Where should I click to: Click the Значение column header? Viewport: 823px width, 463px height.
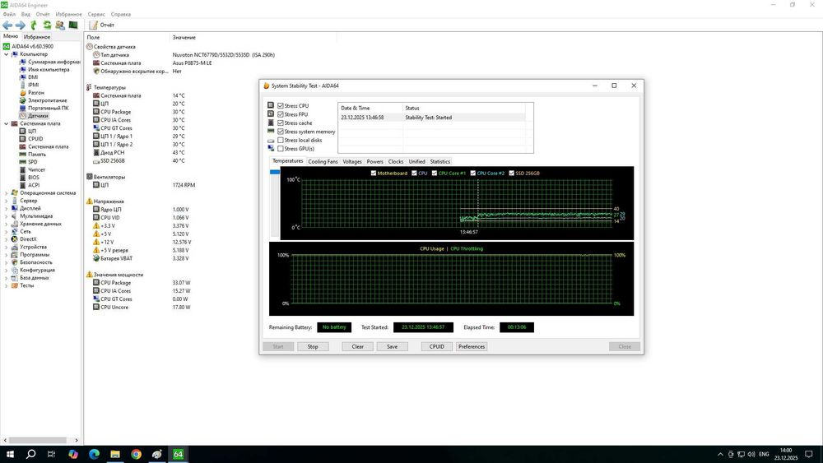[x=184, y=37]
